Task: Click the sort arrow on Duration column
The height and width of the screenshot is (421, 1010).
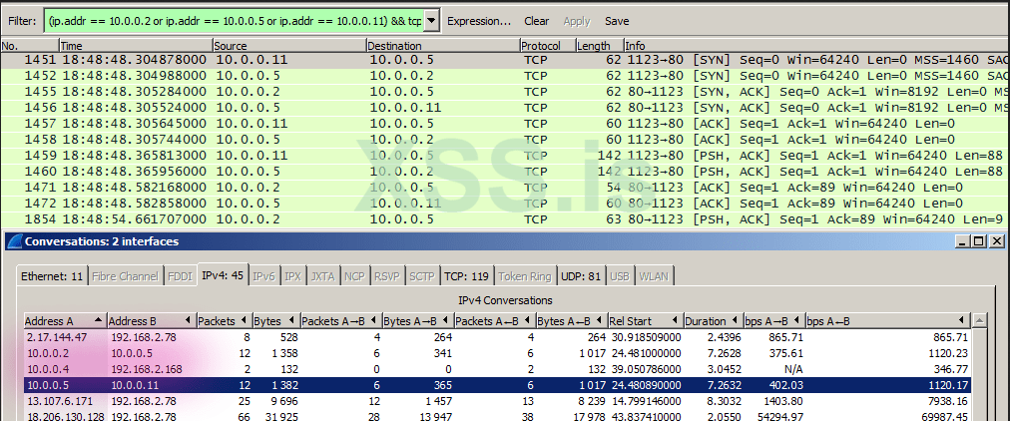Action: [x=735, y=320]
